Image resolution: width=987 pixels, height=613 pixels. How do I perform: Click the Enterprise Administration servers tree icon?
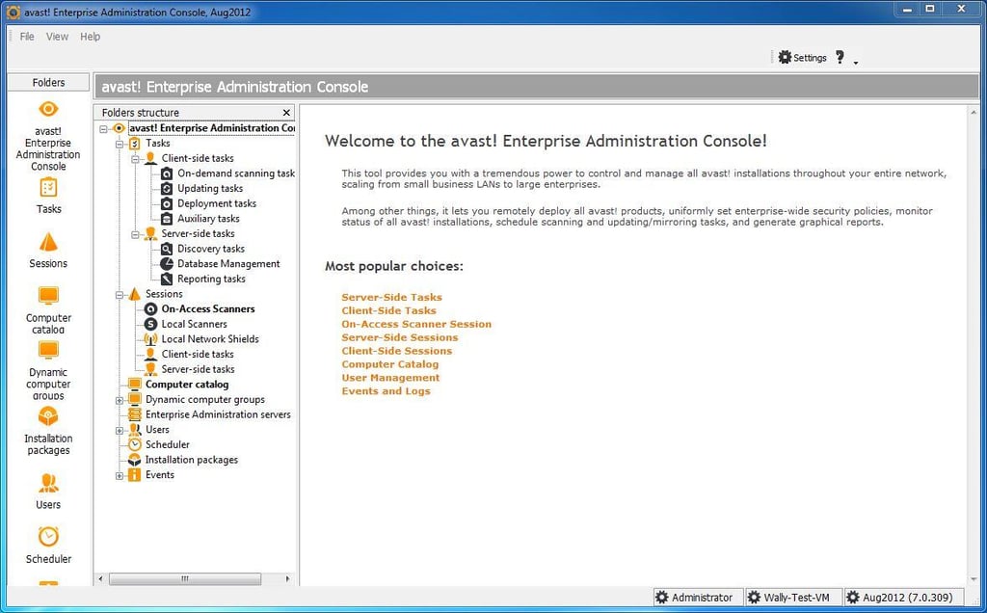point(135,414)
